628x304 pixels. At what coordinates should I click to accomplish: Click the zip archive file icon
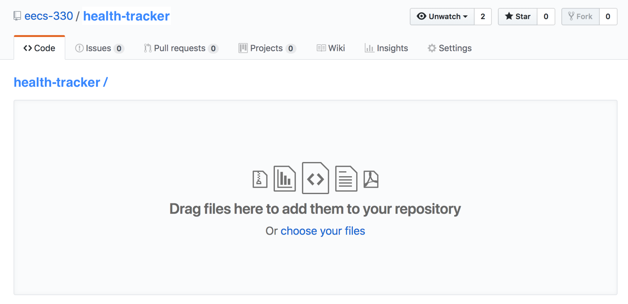(260, 179)
